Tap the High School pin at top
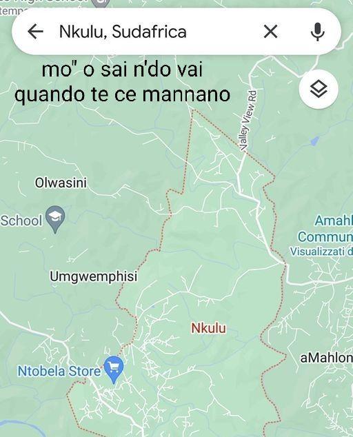 pos(101,3)
